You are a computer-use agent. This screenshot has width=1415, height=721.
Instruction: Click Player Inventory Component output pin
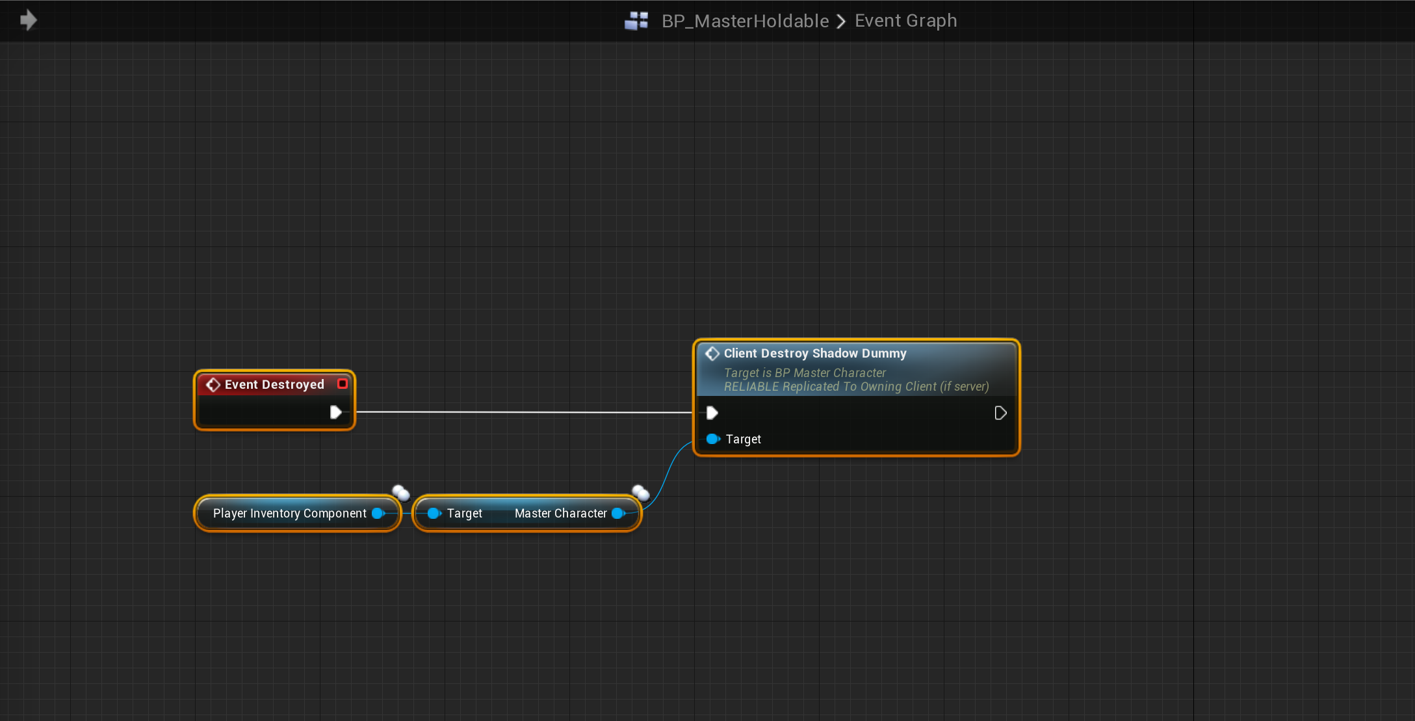[x=378, y=513]
